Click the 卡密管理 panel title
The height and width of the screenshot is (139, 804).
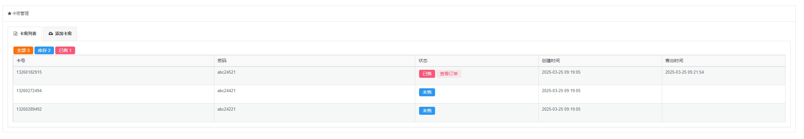(x=20, y=13)
